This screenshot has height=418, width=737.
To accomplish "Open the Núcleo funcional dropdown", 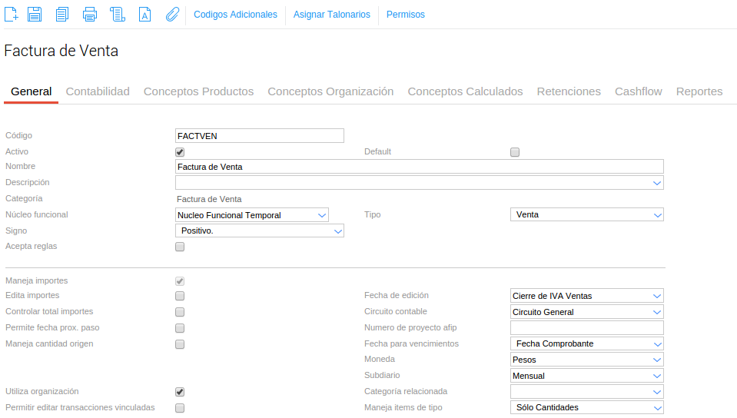I will point(252,215).
